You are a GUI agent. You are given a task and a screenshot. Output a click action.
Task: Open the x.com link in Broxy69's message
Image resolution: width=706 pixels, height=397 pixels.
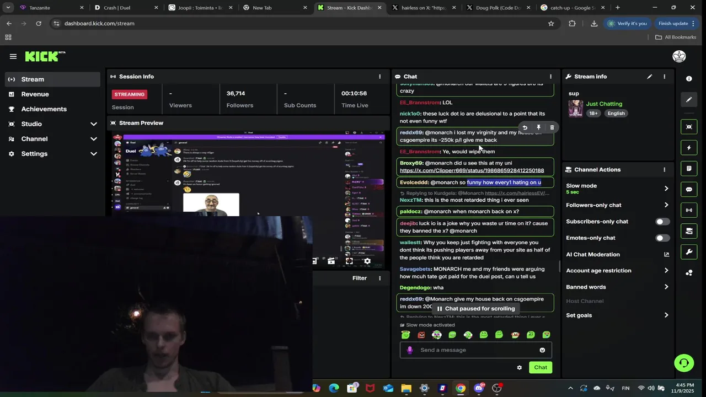tap(472, 171)
